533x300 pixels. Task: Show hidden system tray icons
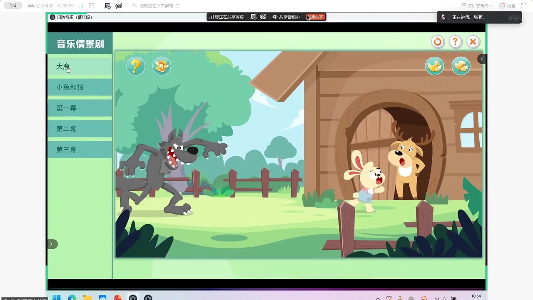coord(378,298)
